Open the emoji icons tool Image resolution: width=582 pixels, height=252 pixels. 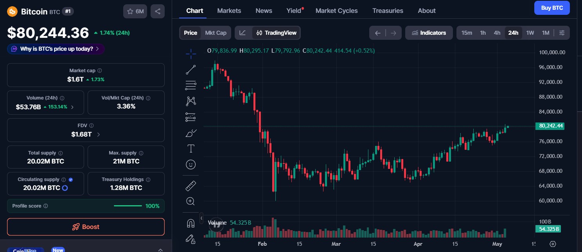point(191,165)
